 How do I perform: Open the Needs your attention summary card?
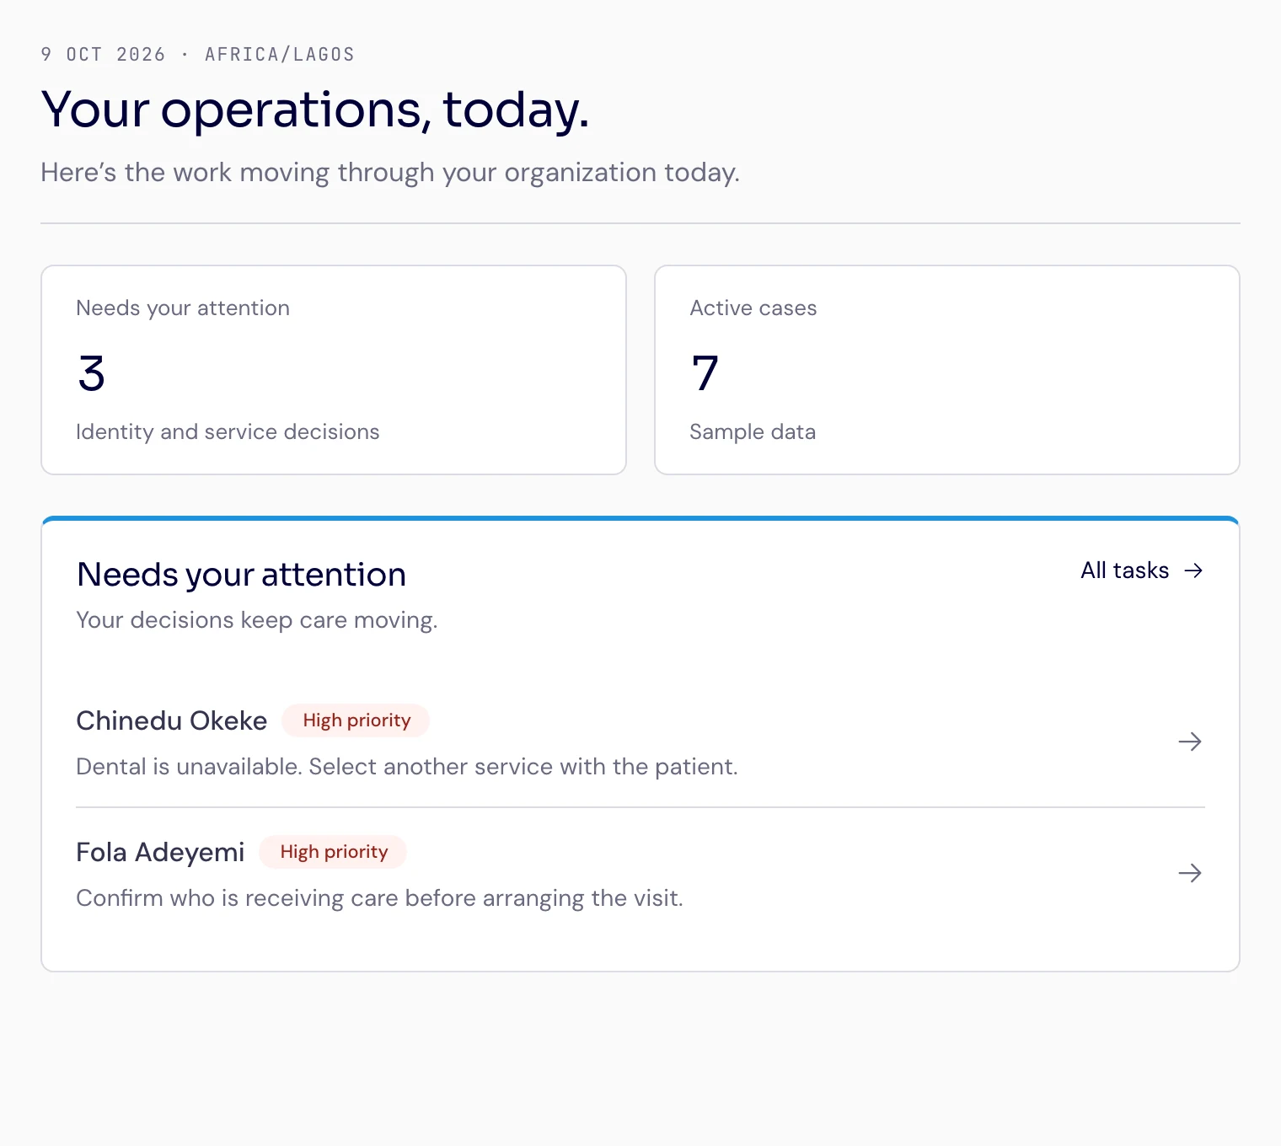(x=334, y=370)
